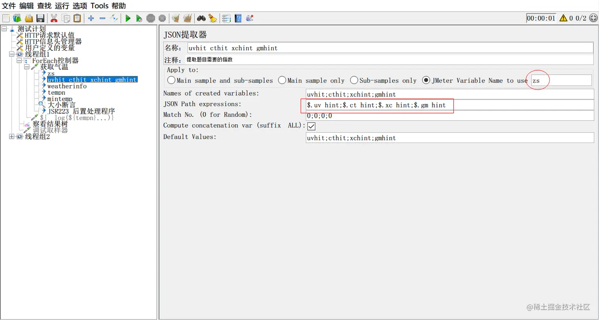The height and width of the screenshot is (320, 599).
Task: Open the Function Helper list icon
Action: [x=227, y=18]
